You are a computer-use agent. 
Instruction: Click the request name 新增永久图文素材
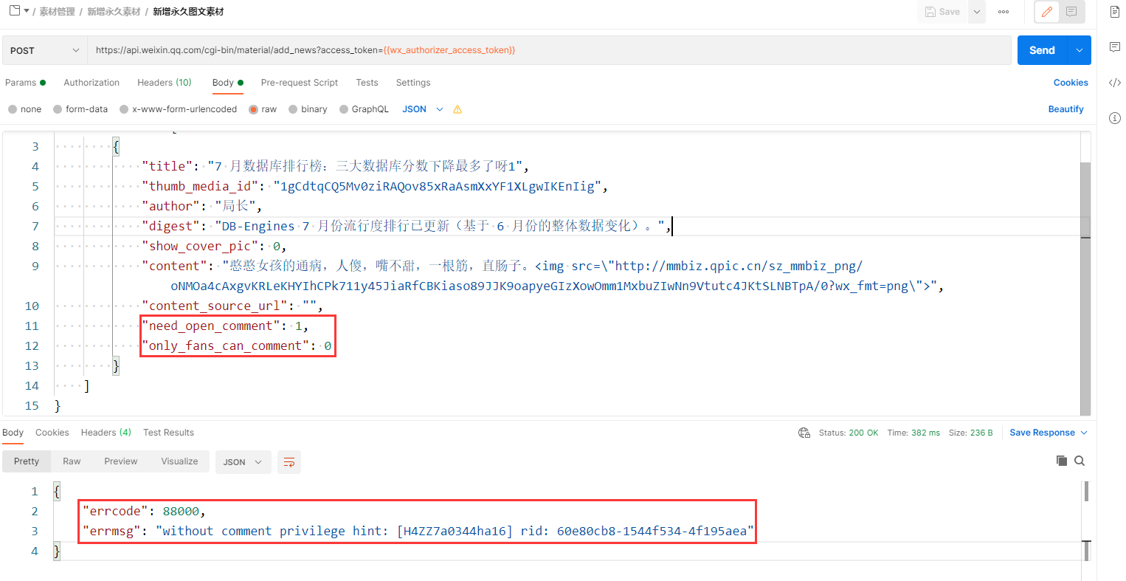coord(188,12)
